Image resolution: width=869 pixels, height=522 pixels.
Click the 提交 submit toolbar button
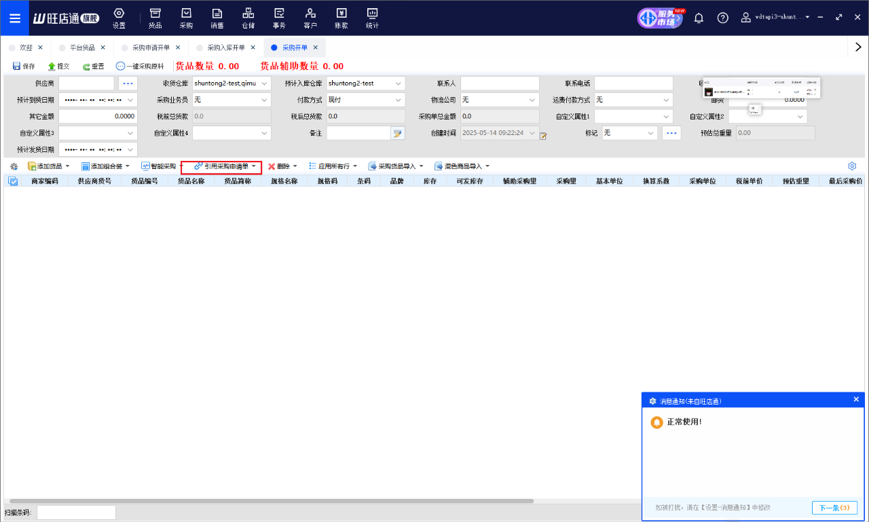[x=58, y=67]
